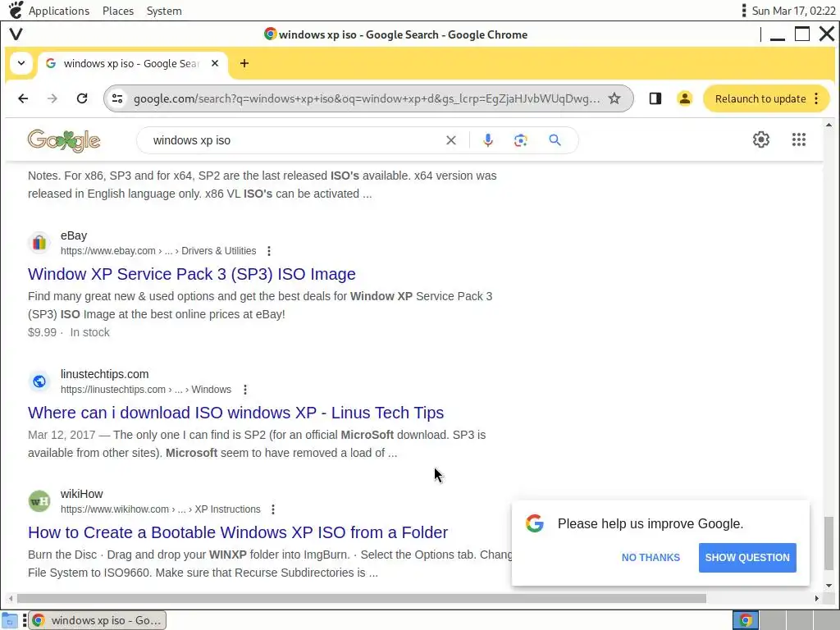Screen dimensions: 840x630
Task: Open the Google apps grid
Action: [x=799, y=139]
